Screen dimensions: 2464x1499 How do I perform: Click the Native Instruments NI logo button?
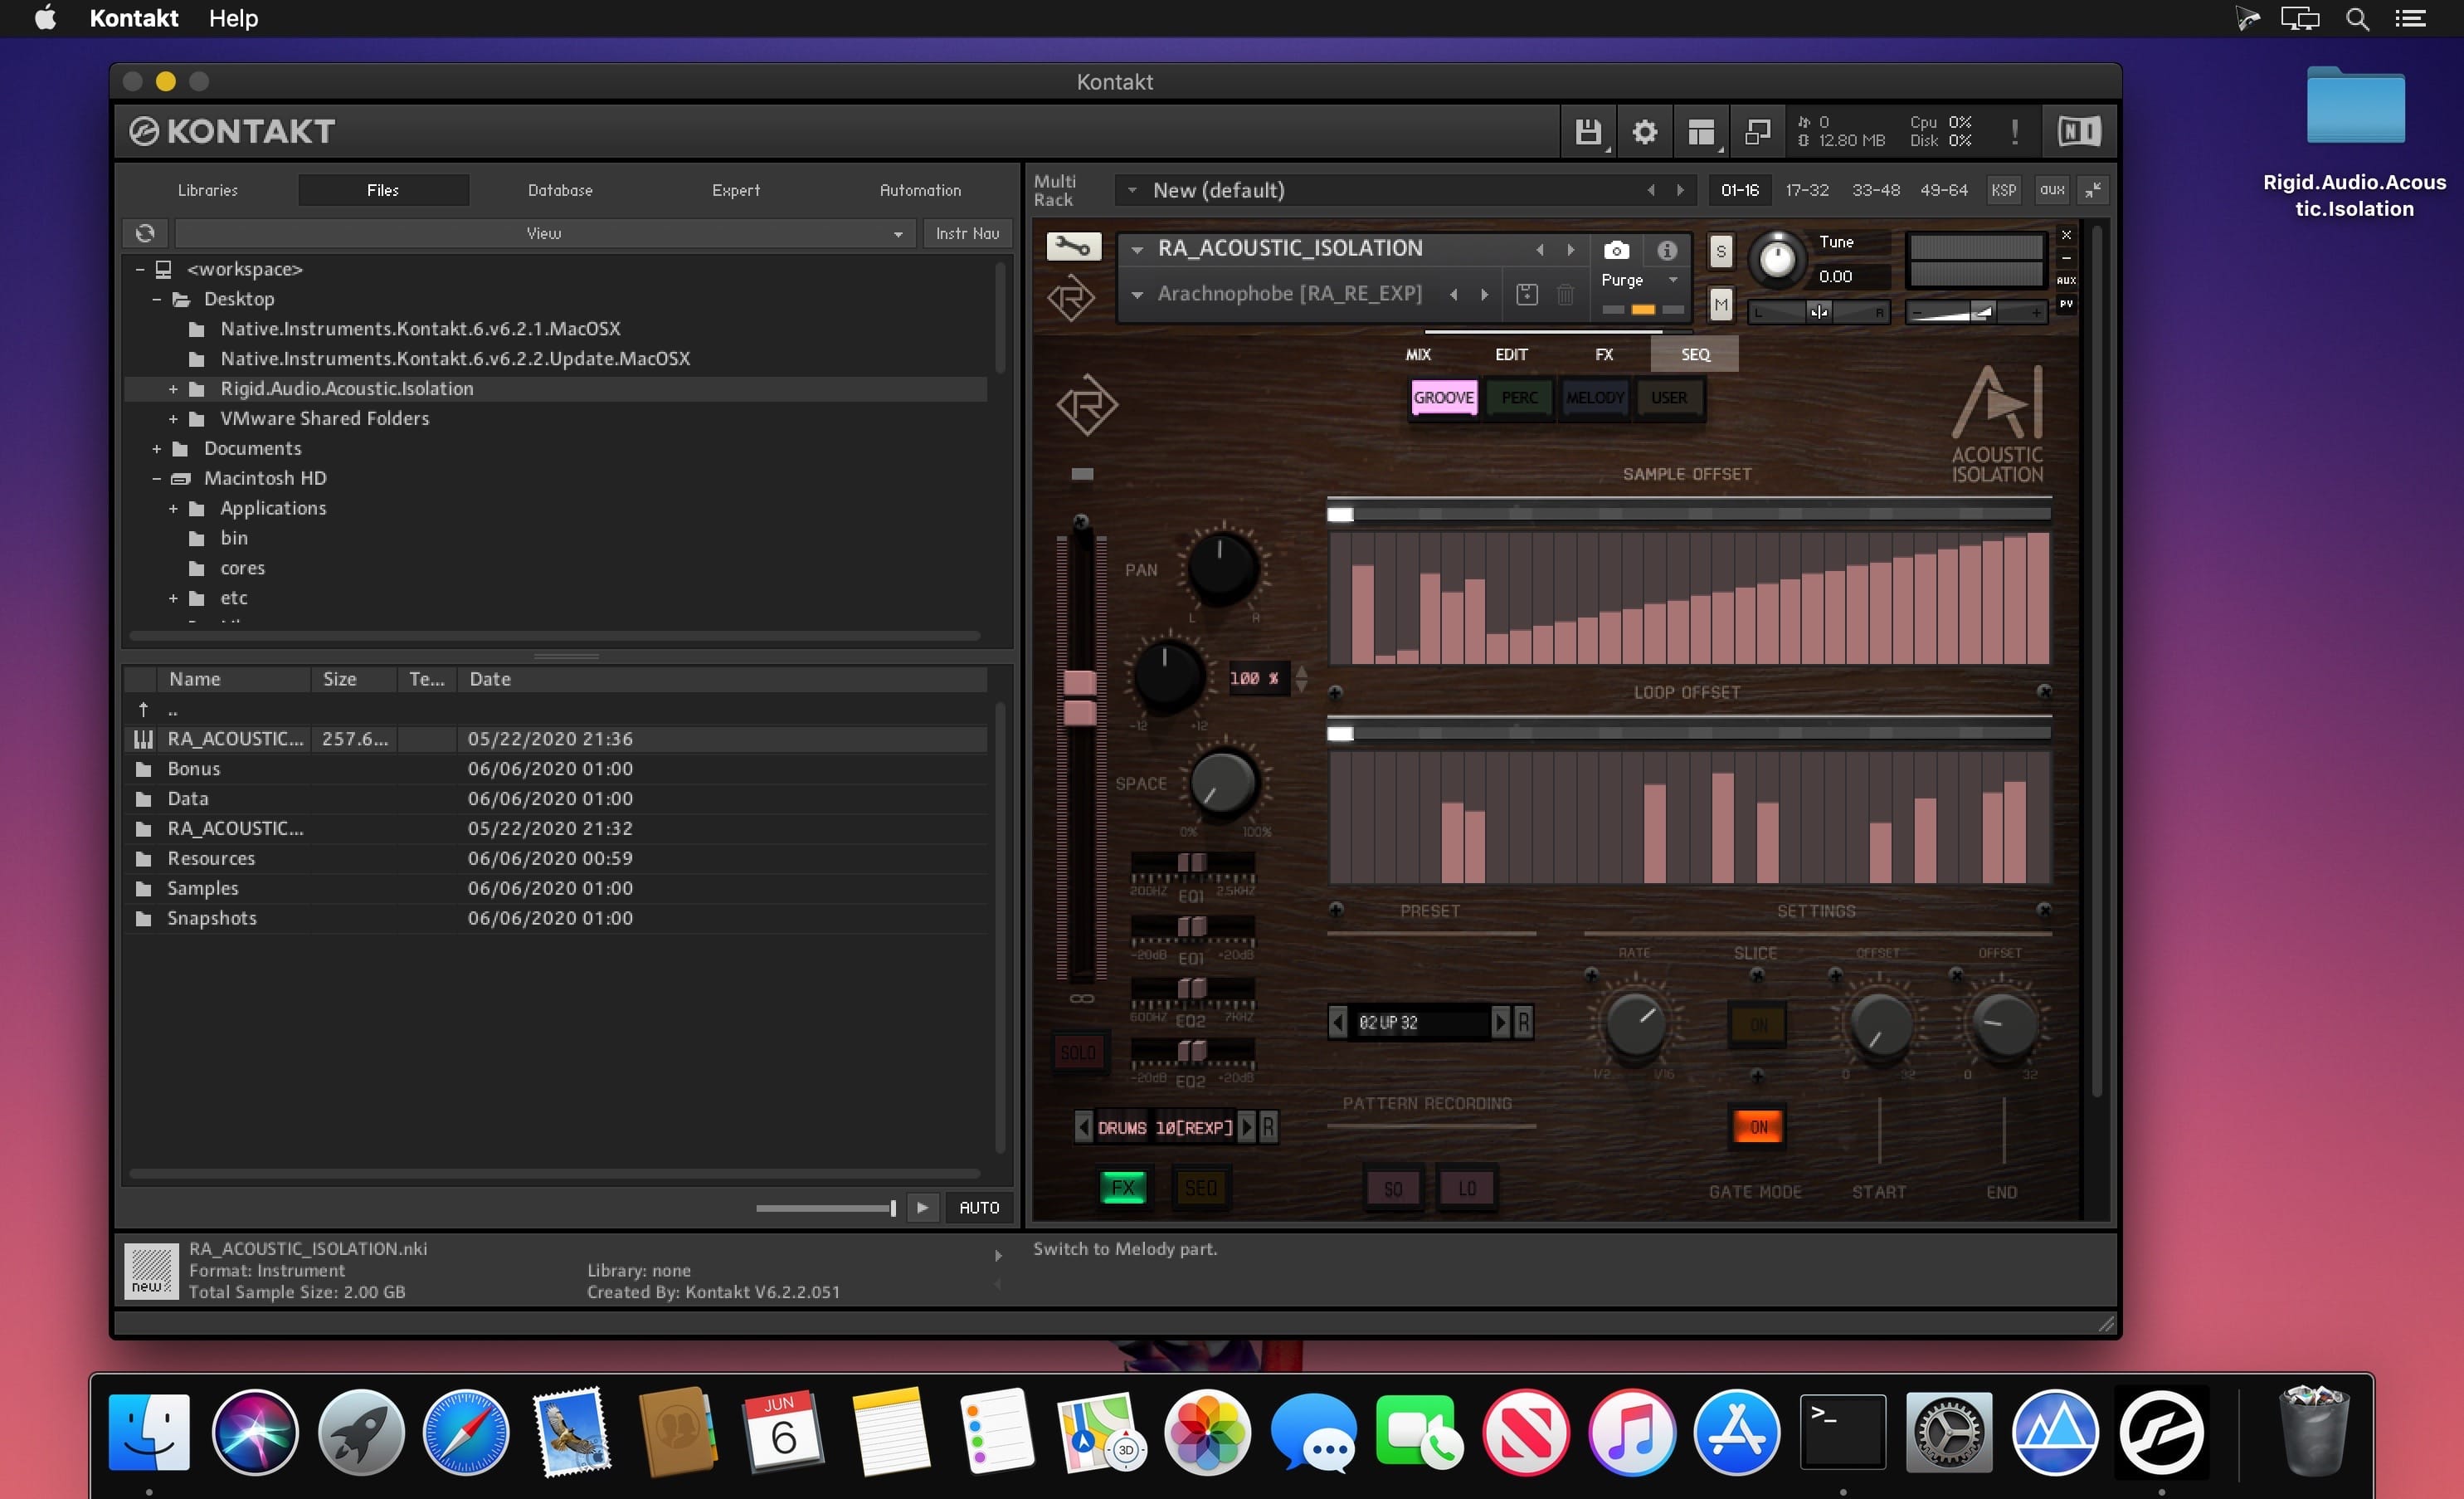click(x=2079, y=131)
